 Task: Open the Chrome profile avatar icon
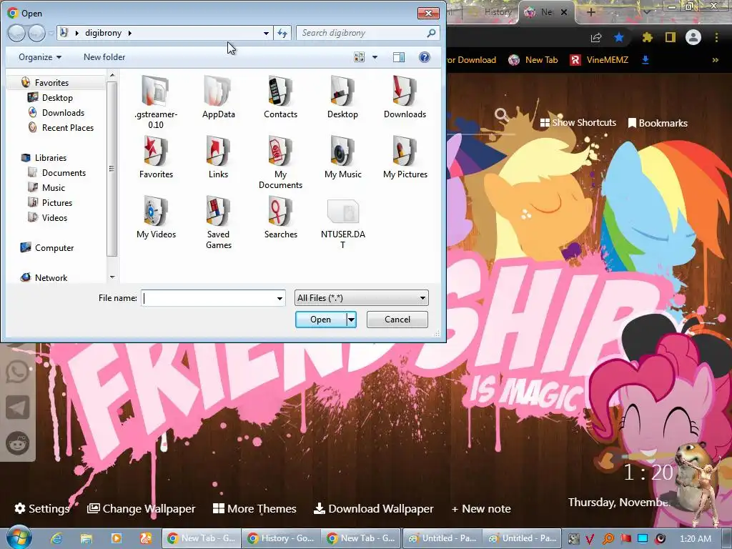click(693, 37)
